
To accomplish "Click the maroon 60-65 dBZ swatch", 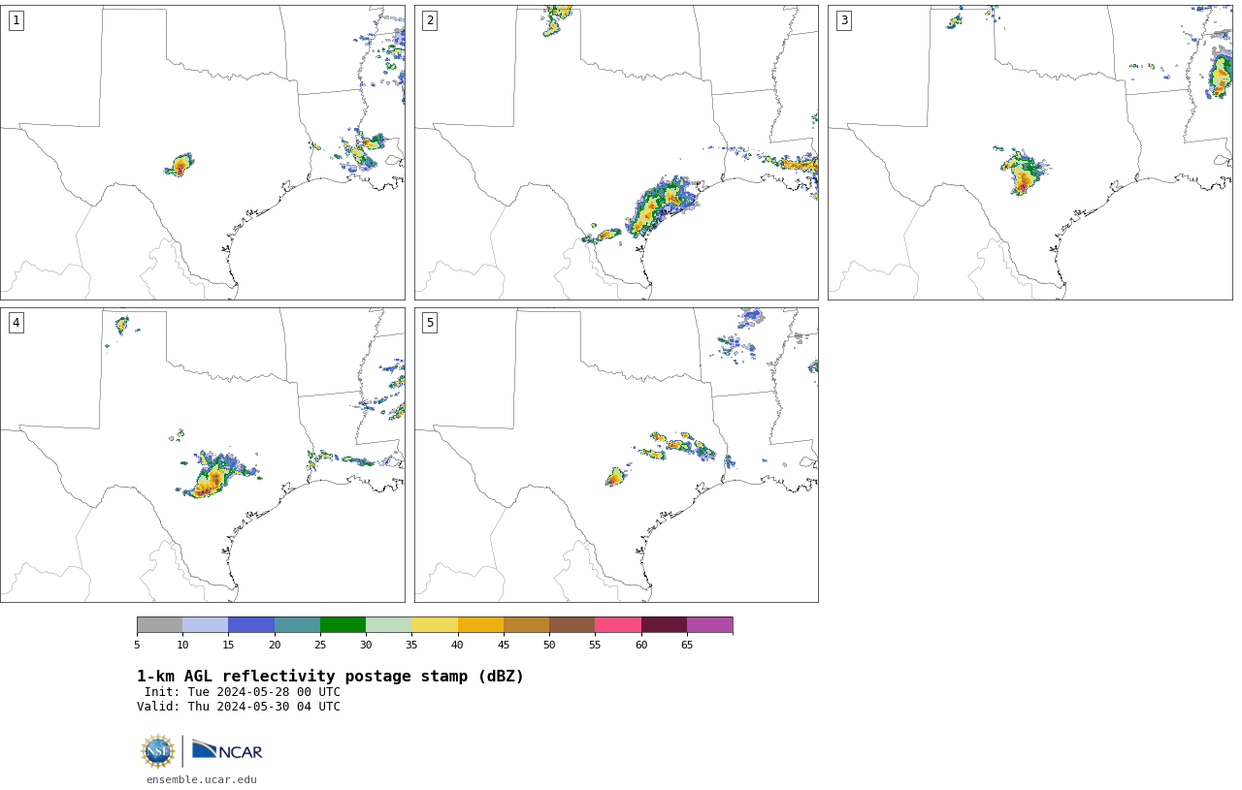I will 664,625.
